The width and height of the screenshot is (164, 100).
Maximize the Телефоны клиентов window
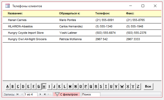tap(143, 6)
